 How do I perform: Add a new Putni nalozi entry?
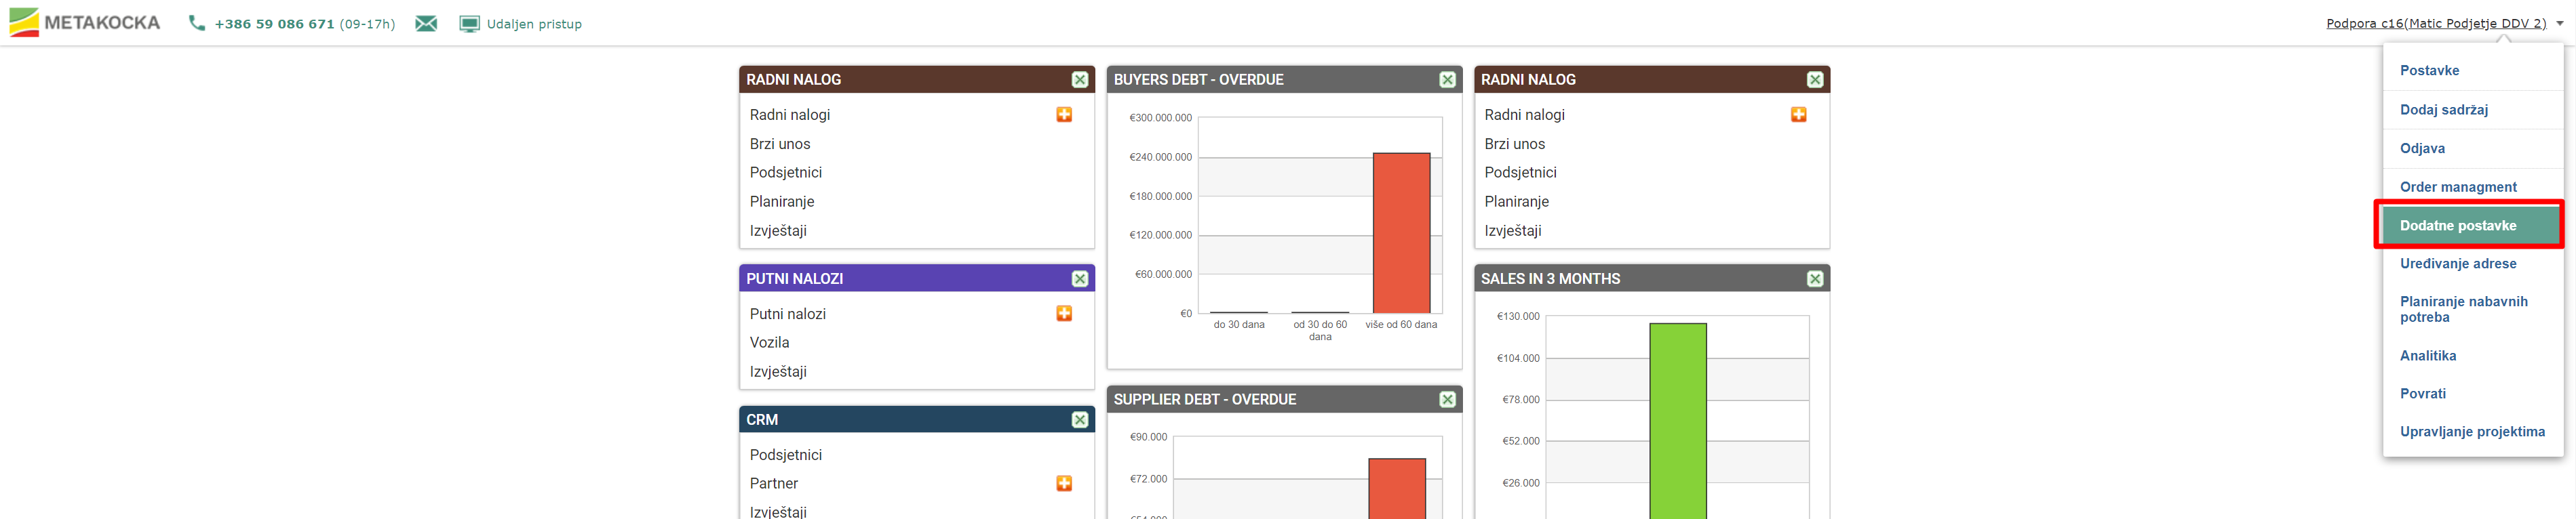[1064, 314]
